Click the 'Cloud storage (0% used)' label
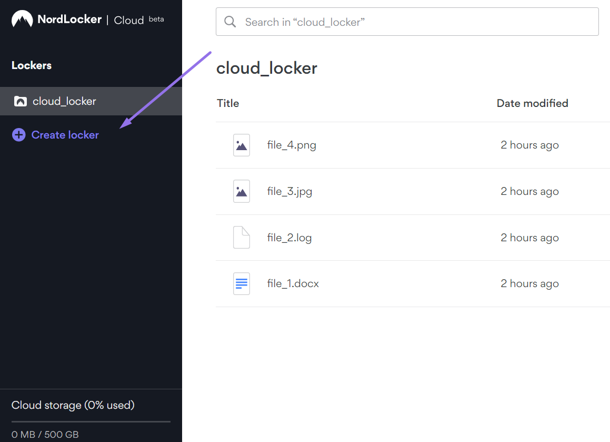Image resolution: width=610 pixels, height=442 pixels. coord(73,405)
